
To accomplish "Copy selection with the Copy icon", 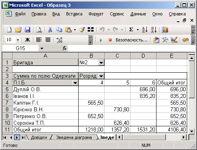I will pos(59,30).
